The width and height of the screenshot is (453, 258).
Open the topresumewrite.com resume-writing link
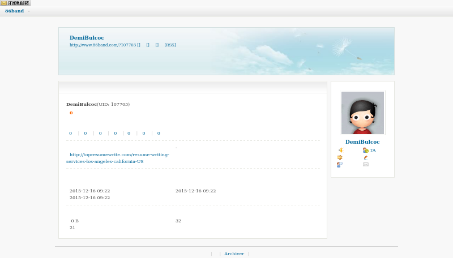[x=118, y=158]
